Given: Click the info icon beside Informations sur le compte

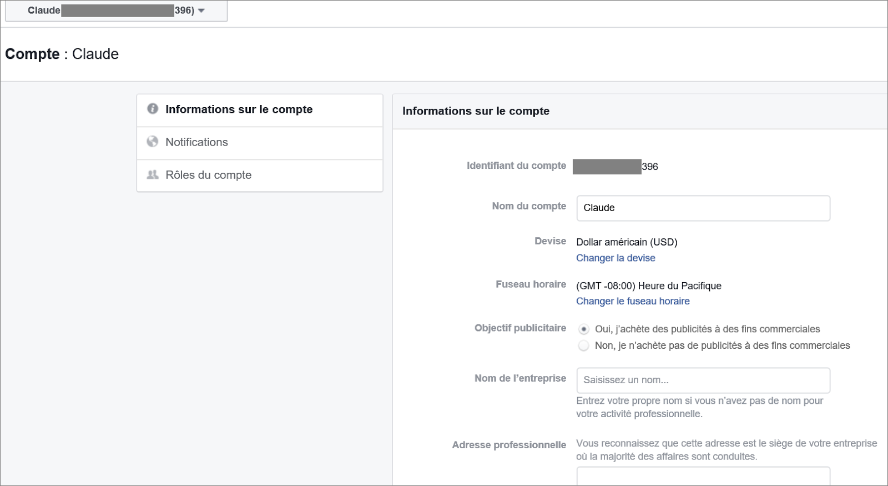Looking at the screenshot, I should [x=153, y=109].
